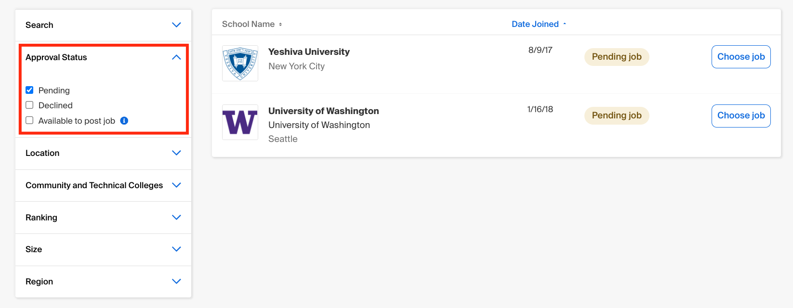Choose job for University of Washington
The height and width of the screenshot is (308, 793).
click(x=741, y=115)
